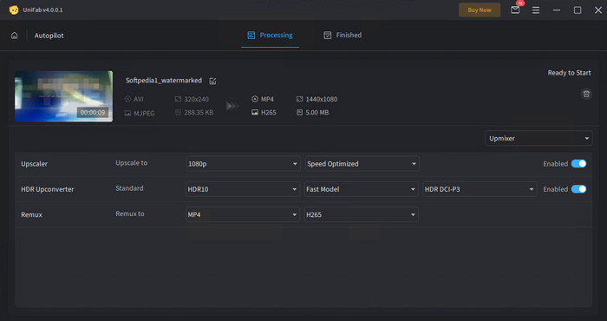Open the Upmixer module dropdown
This screenshot has width=607, height=321.
coord(538,138)
